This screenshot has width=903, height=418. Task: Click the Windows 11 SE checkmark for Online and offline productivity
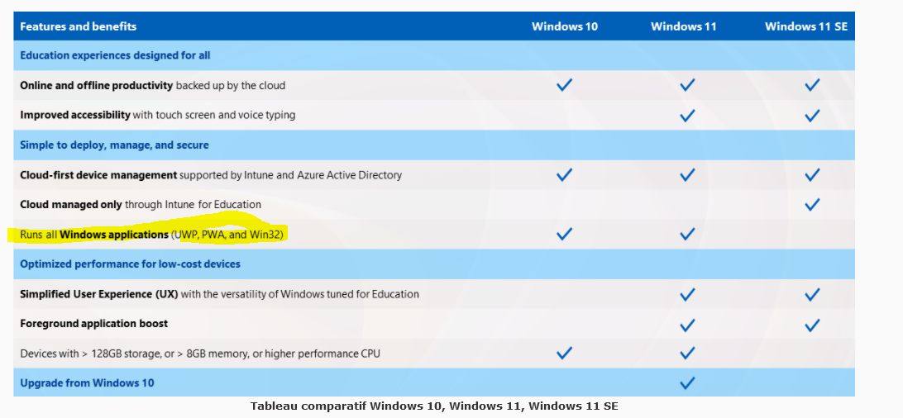coord(812,85)
